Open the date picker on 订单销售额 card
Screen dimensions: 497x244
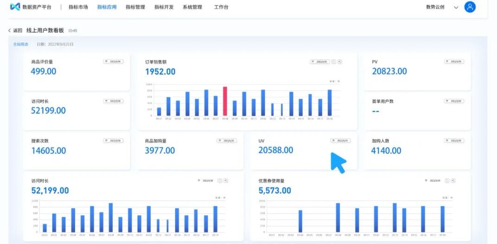point(319,62)
